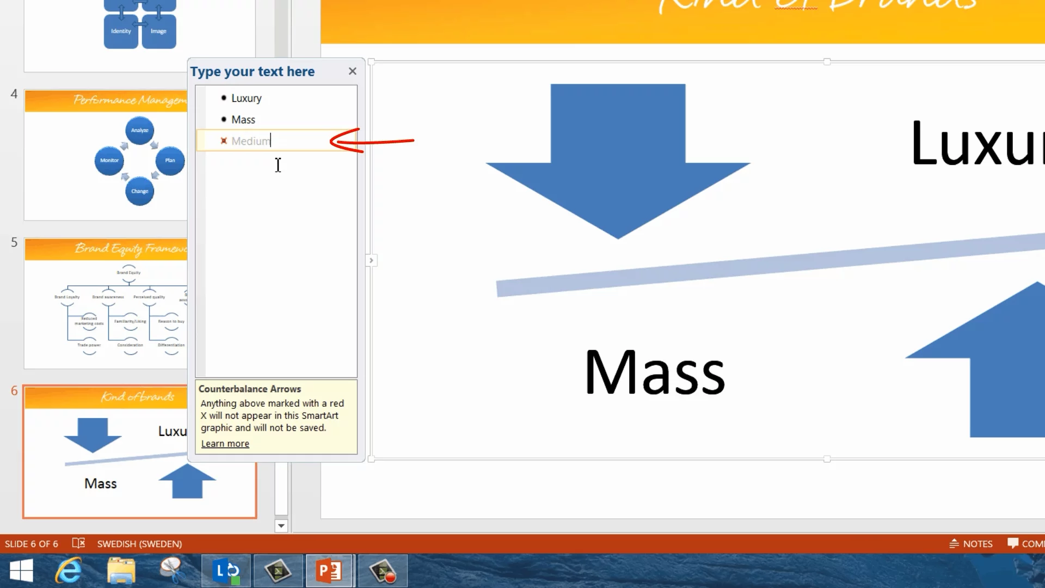
Task: Click the PowerPoint taskbar icon
Action: 329,571
